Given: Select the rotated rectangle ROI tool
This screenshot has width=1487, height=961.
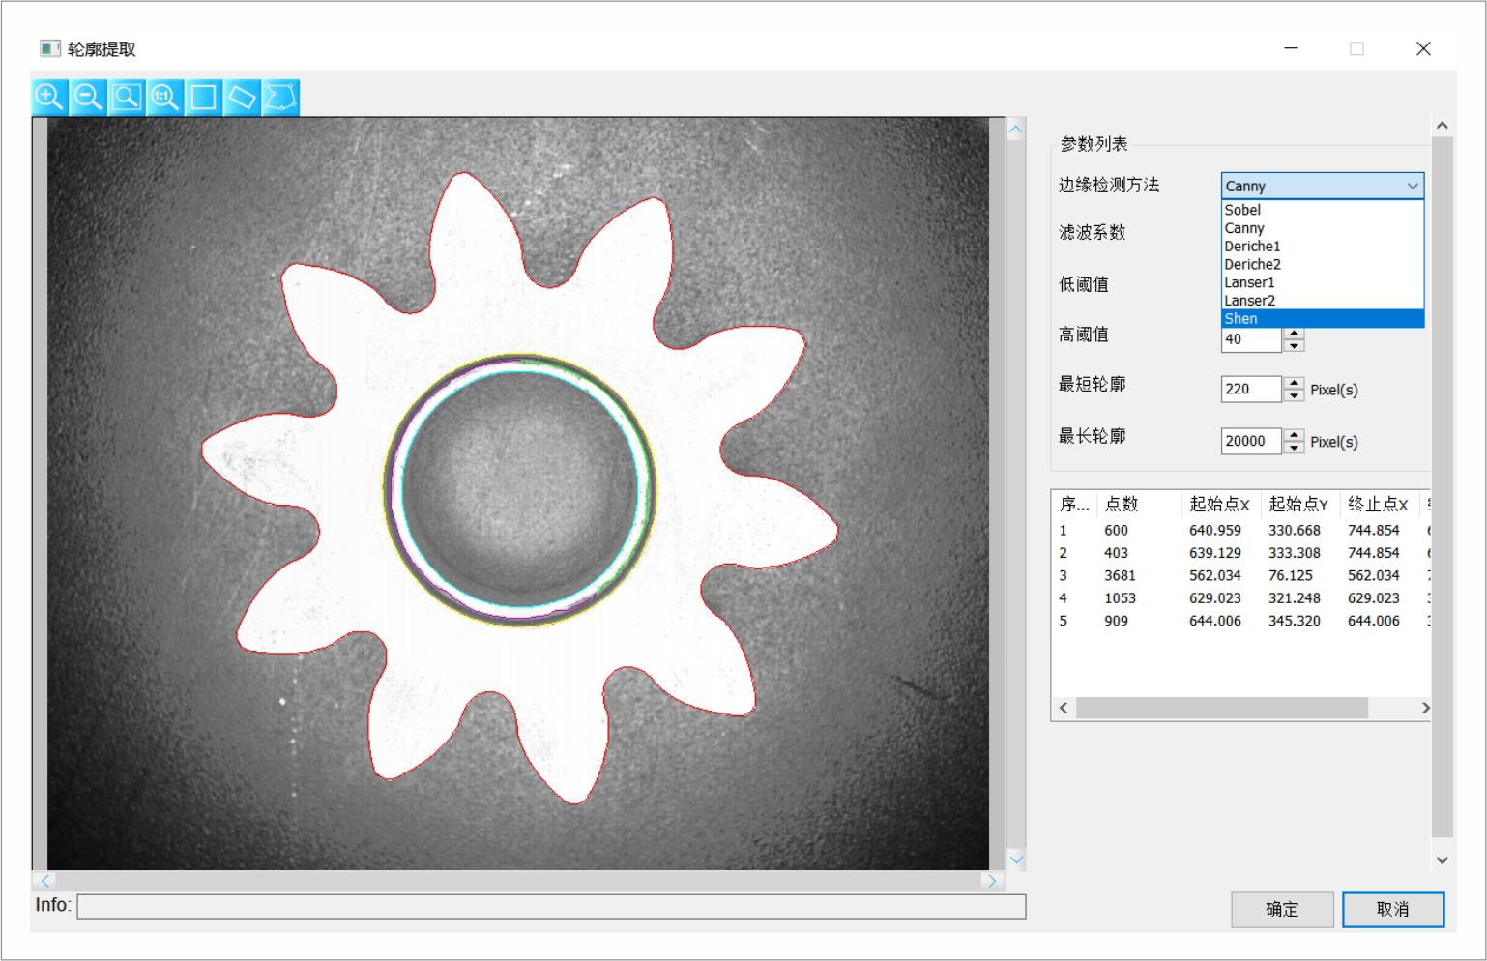Looking at the screenshot, I should tap(242, 98).
